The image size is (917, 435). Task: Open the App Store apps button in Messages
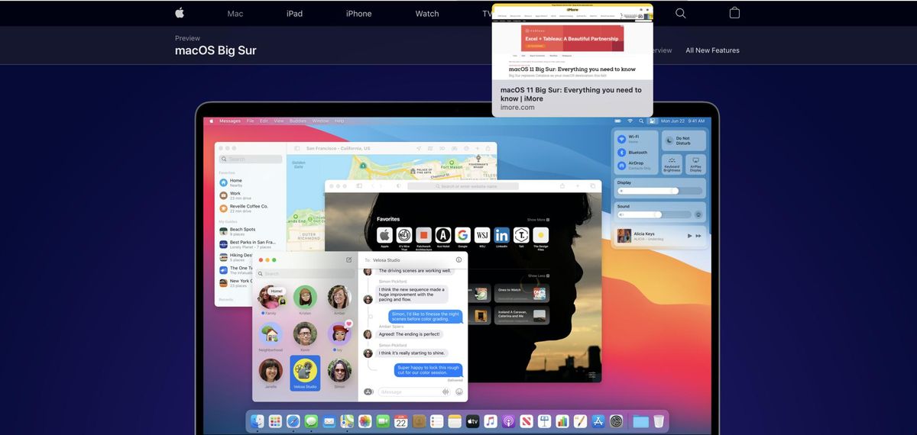tap(368, 391)
